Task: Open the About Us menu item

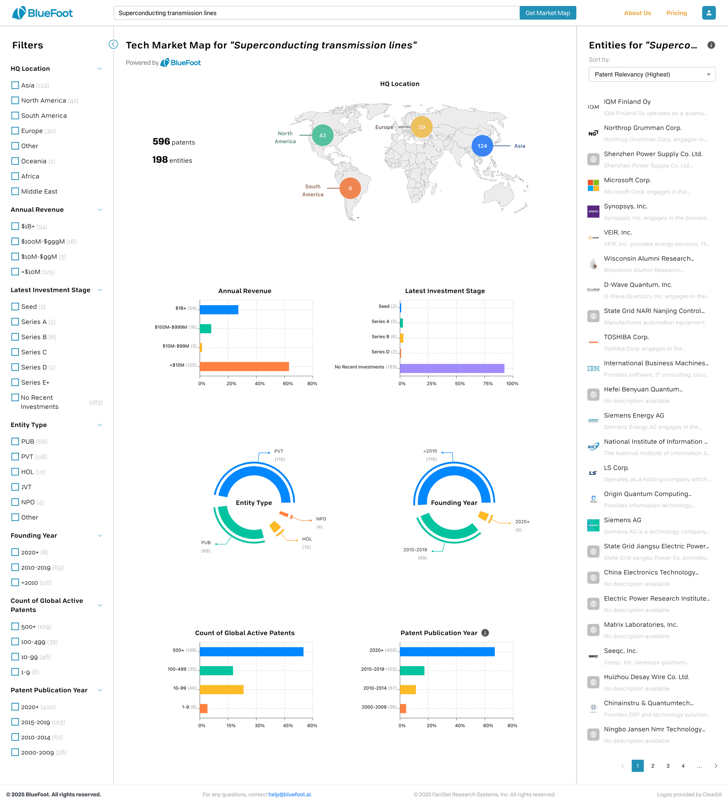Action: (x=637, y=13)
